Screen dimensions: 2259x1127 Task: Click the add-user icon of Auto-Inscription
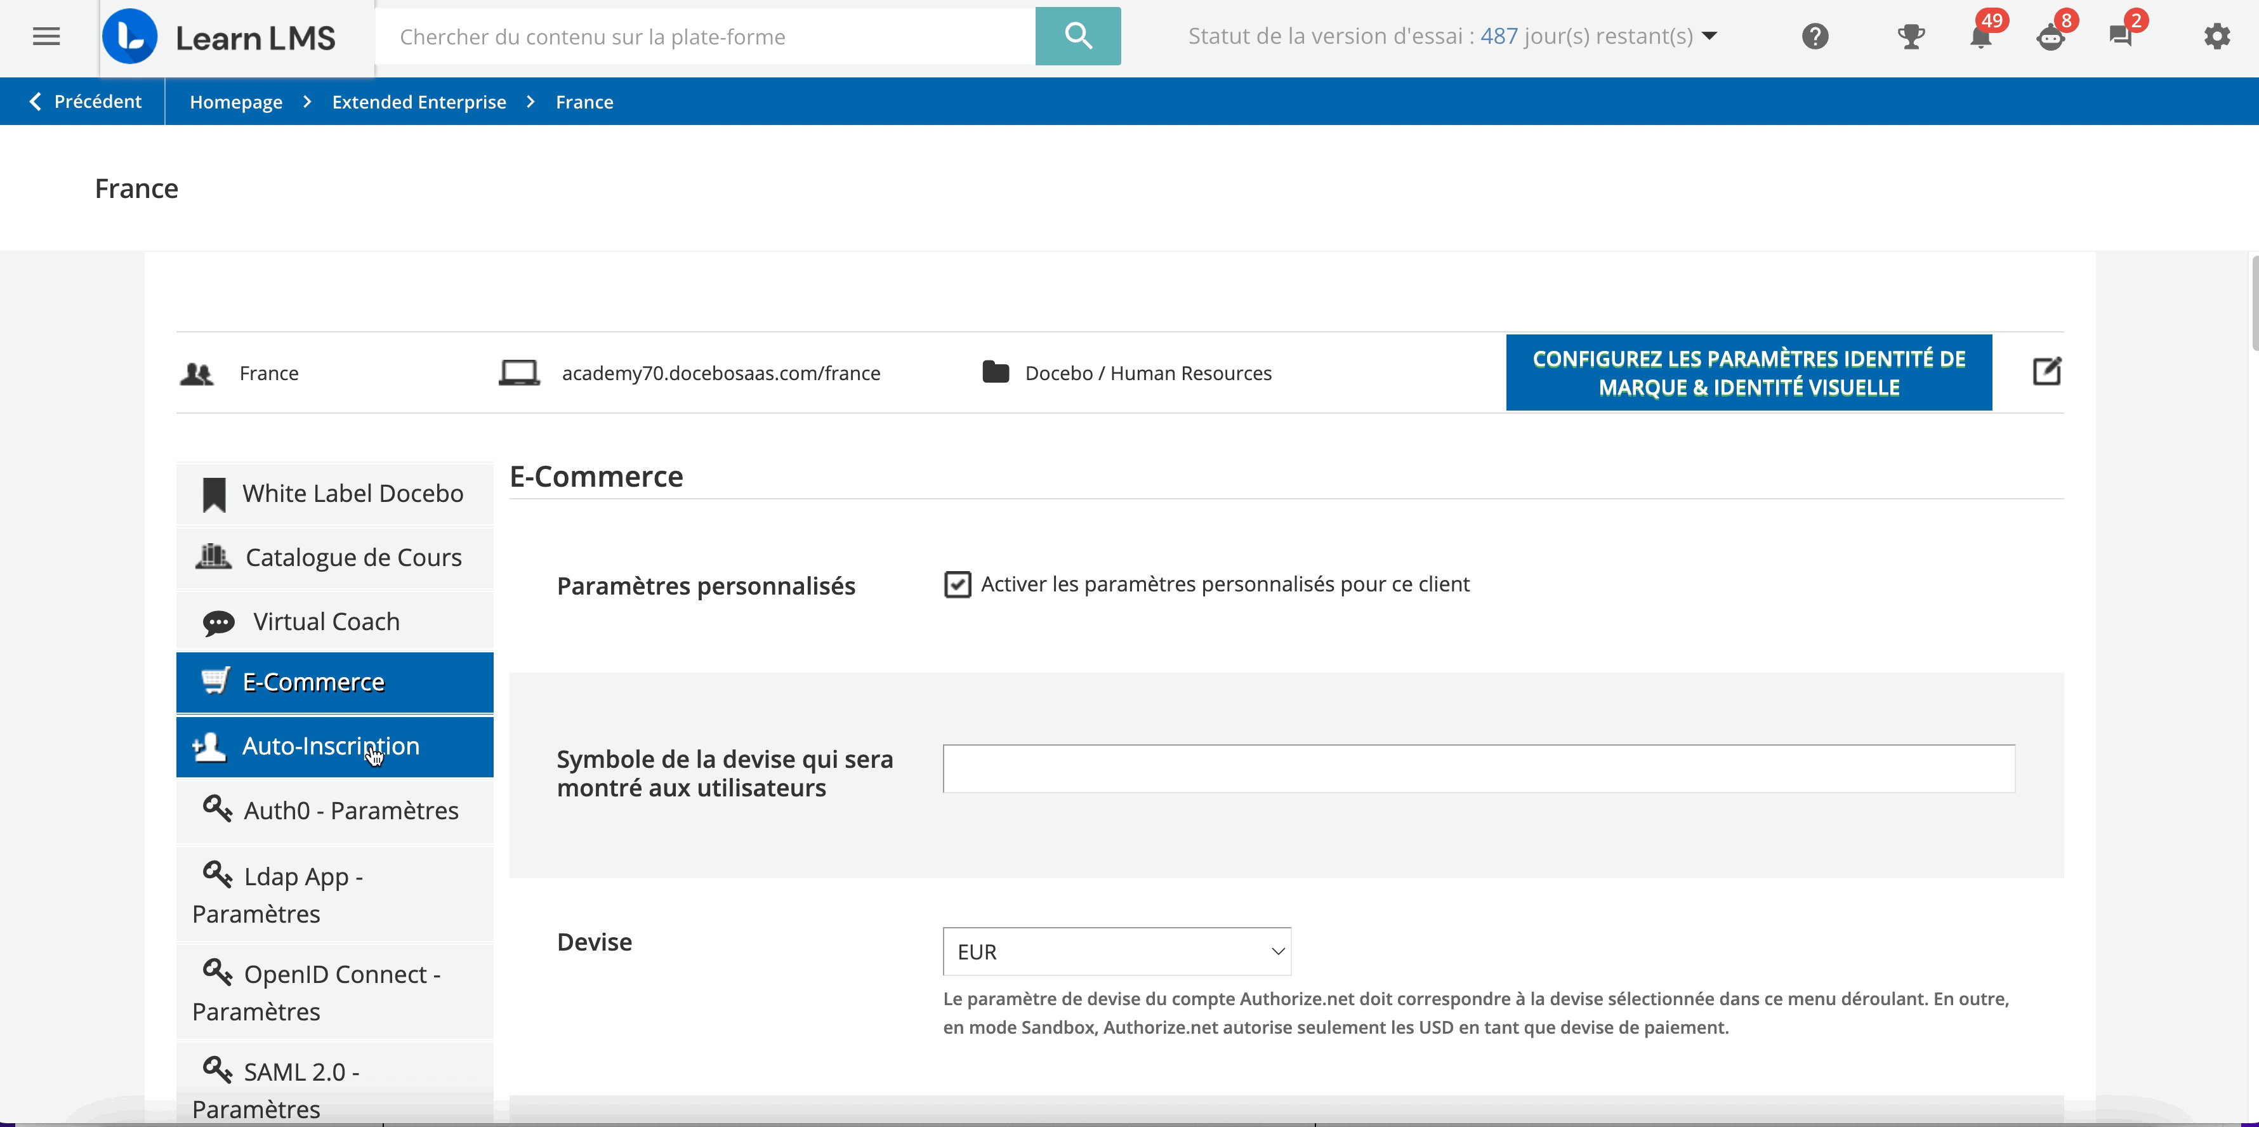[x=209, y=746]
